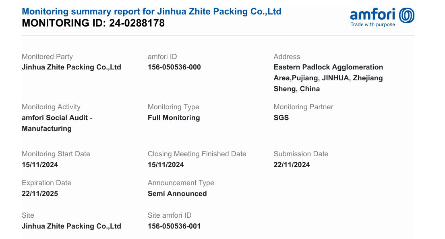Screen dimensions: 445x239
Task: Click the Submission Date value 22/11/2024
Action: tap(292, 165)
